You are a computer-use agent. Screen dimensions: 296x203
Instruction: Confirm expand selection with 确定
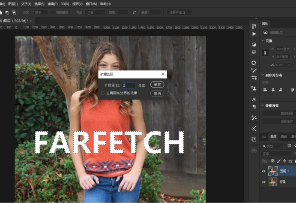coord(157,85)
